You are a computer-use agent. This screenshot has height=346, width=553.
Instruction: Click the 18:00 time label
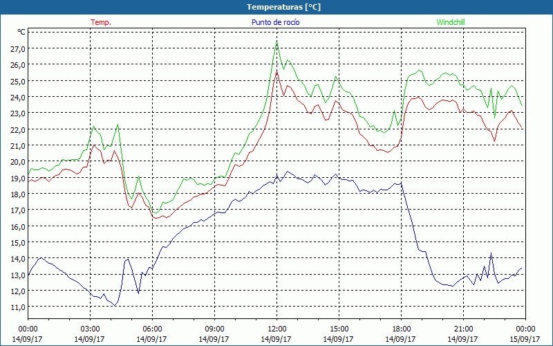pyautogui.click(x=402, y=329)
